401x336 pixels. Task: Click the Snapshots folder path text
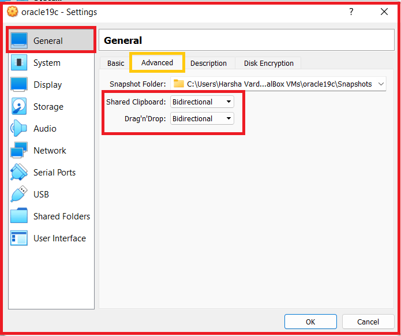point(279,84)
